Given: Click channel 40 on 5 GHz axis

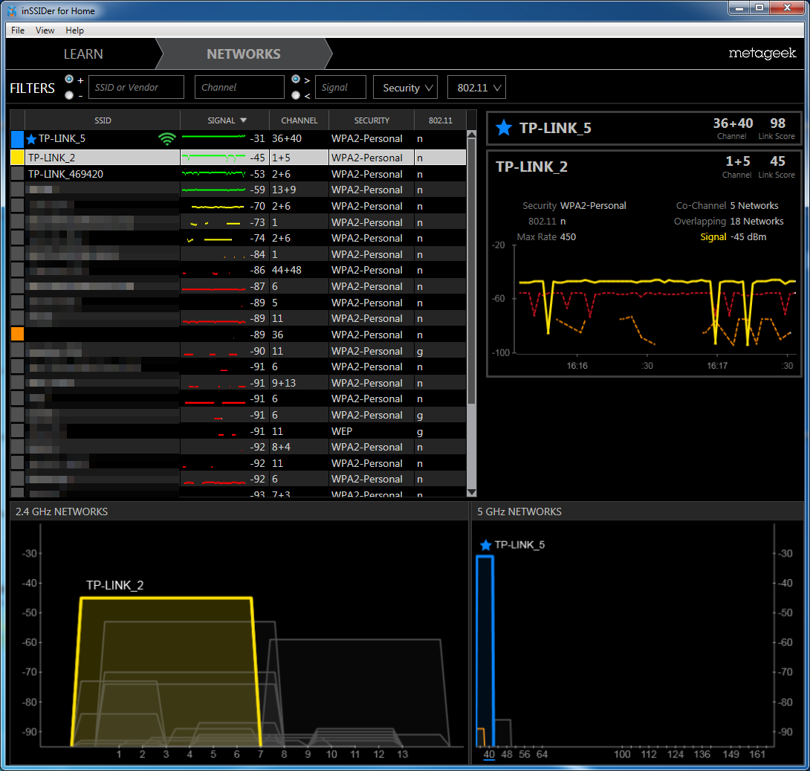Looking at the screenshot, I should (x=489, y=754).
